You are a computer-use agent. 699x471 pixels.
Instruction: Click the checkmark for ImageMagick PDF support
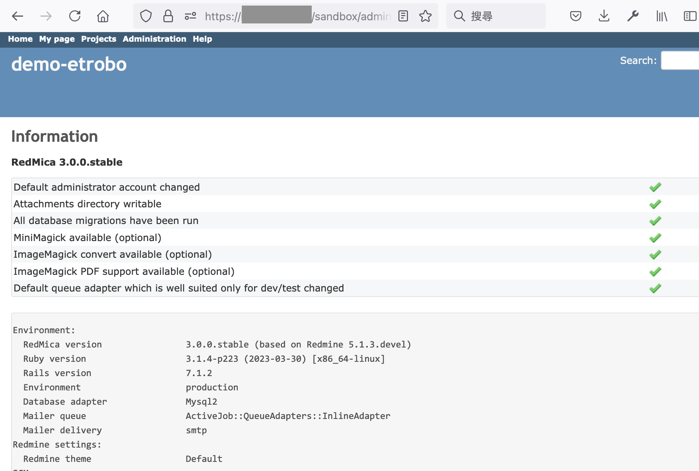click(655, 272)
